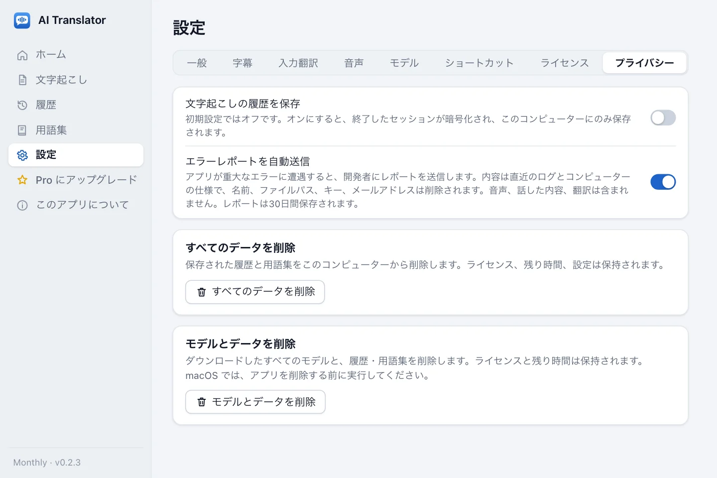Screen dimensions: 717x478
Task: Click the 設定 page heading
Action: pos(189,28)
